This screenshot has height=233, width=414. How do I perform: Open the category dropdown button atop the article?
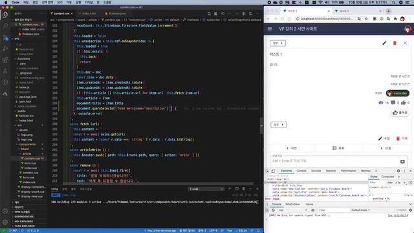[x=278, y=43]
